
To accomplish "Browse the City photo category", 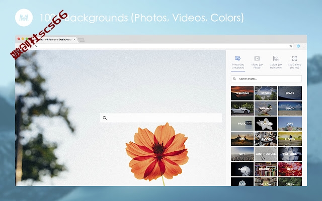I will tap(242, 154).
